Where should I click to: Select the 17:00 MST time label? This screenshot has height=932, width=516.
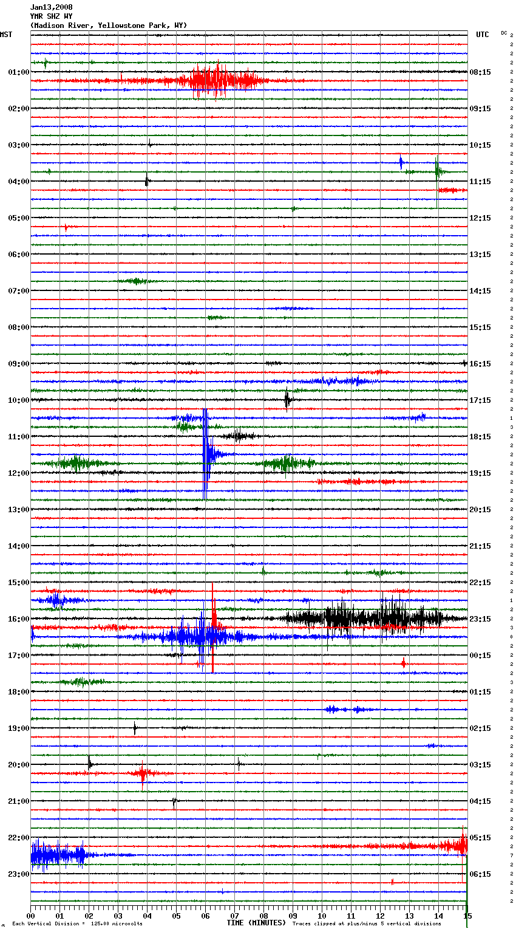18,656
